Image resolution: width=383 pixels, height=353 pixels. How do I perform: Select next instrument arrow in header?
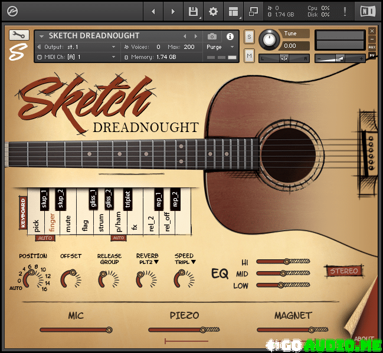pyautogui.click(x=196, y=37)
